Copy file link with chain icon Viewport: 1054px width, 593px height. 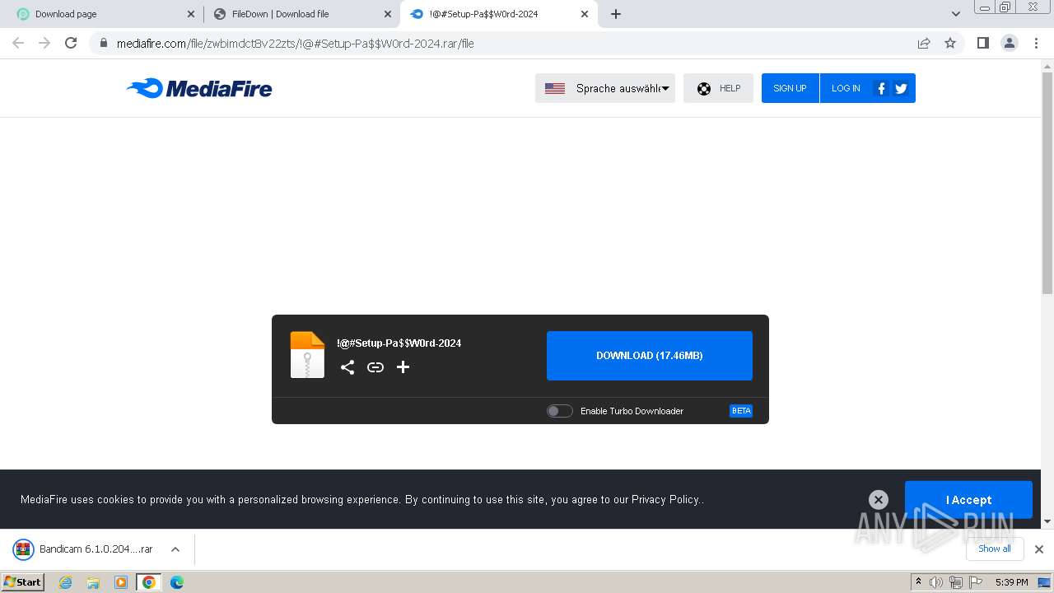pos(375,367)
